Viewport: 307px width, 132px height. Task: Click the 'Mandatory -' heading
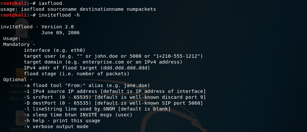(x=19, y=44)
